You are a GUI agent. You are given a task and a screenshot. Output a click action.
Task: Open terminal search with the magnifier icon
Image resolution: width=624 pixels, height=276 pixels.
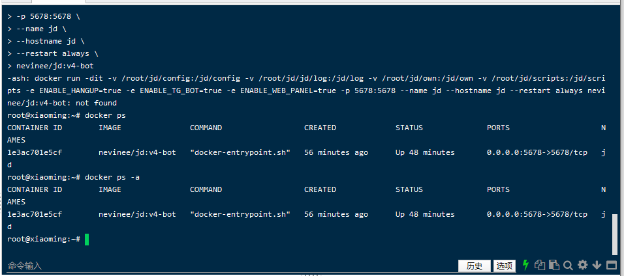pos(568,265)
